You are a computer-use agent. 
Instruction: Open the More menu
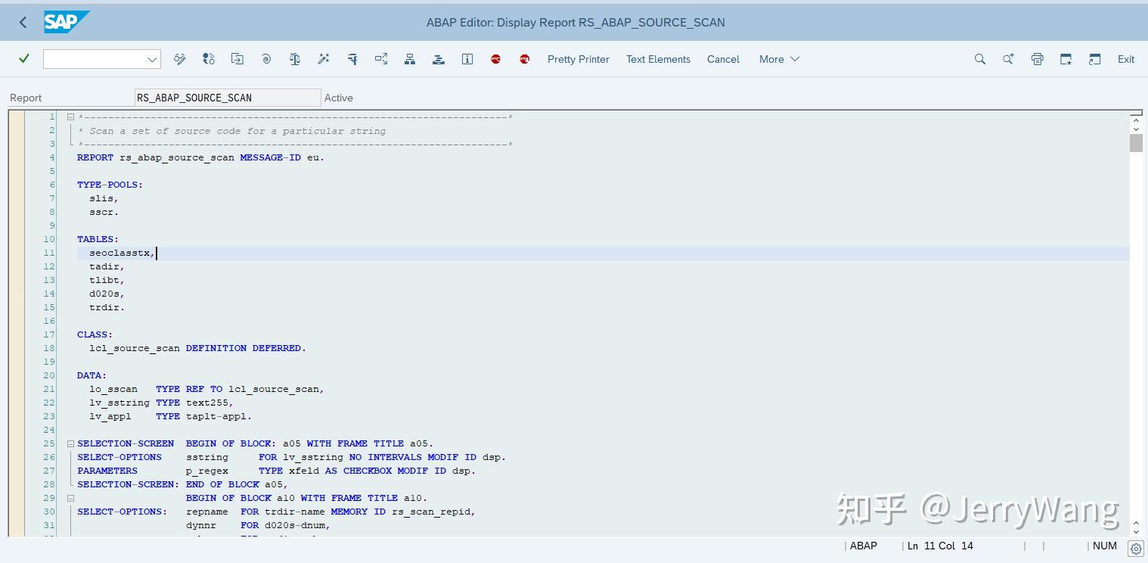[x=778, y=59]
